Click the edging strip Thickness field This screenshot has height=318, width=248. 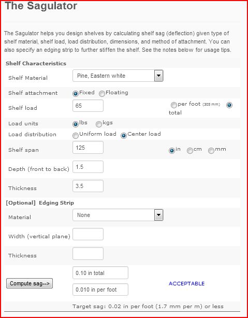pyautogui.click(x=88, y=253)
